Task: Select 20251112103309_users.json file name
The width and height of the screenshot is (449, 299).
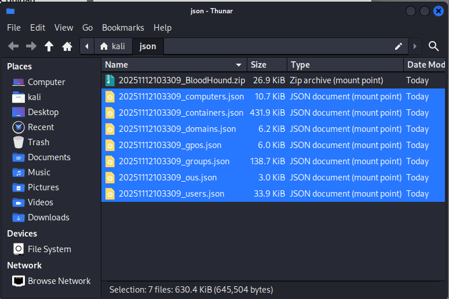Action: tap(171, 194)
